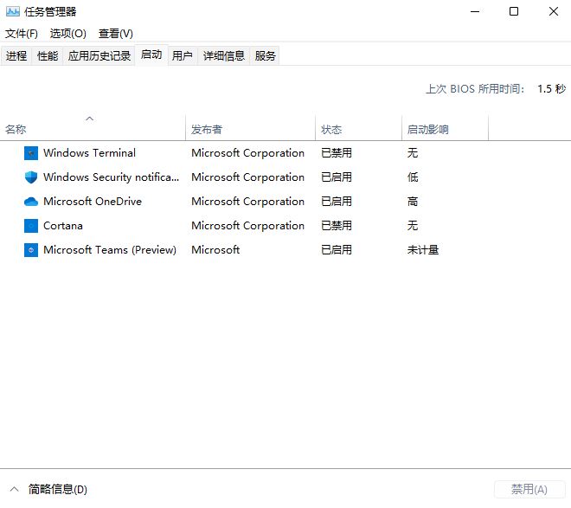This screenshot has width=571, height=508.
Task: Click the publisher cell of Windows Security row
Action: [x=248, y=177]
